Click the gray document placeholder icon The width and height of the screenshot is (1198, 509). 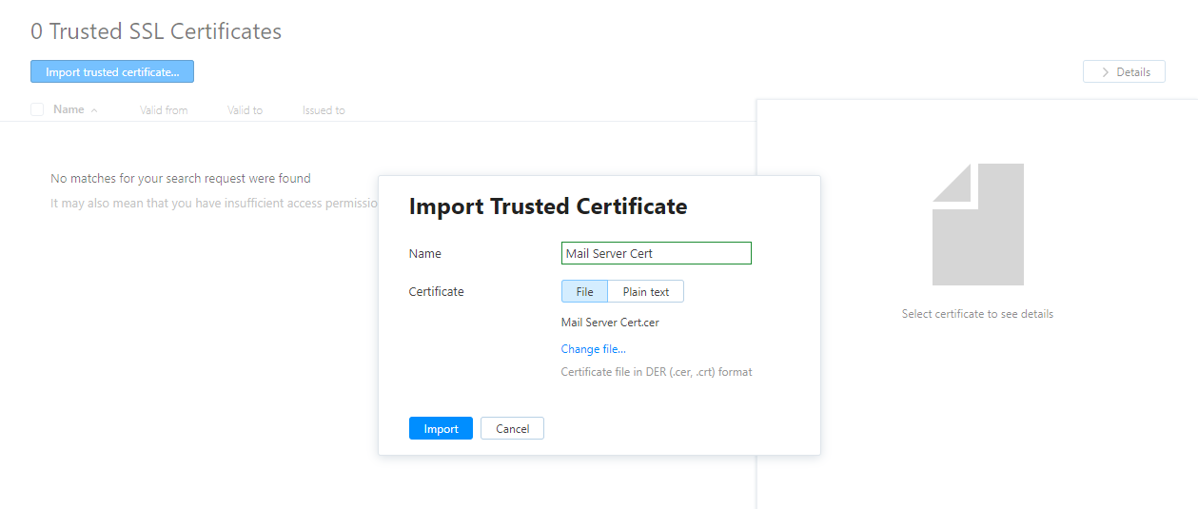pyautogui.click(x=977, y=225)
